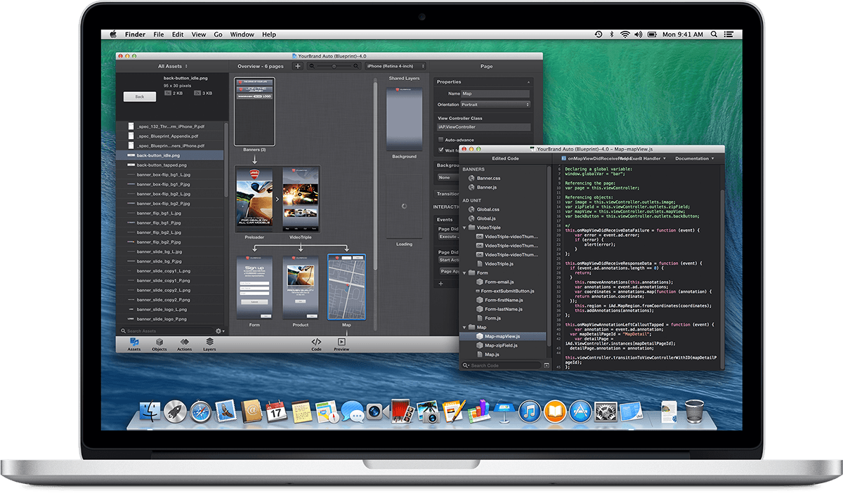This screenshot has height=493, width=843.
Task: Select the Background shared layer thumbnail
Action: (x=404, y=120)
